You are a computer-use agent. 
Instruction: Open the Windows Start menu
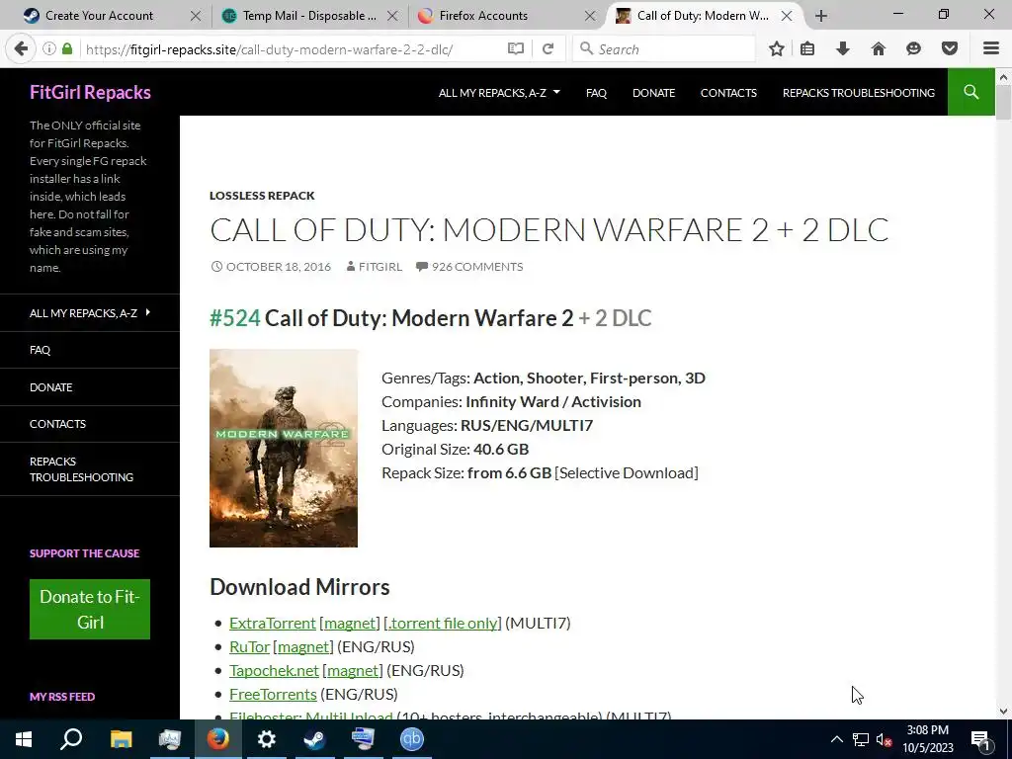[x=24, y=739]
